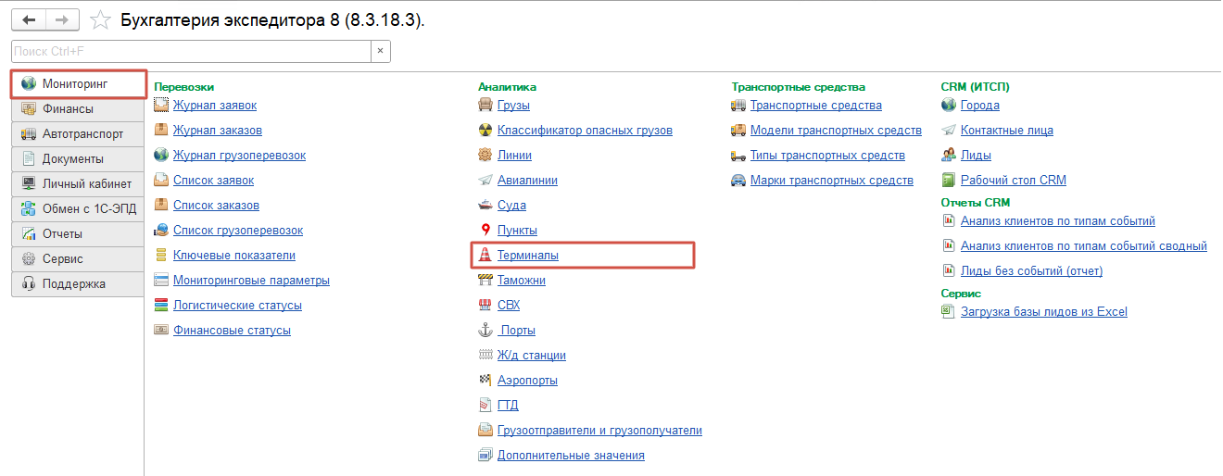Click into the Поиск Ctrl+F search field
The image size is (1223, 476).
click(x=192, y=51)
